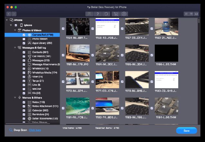The image size is (205, 142).
Task: Click the saved scan list icon
Action: [x=88, y=14]
